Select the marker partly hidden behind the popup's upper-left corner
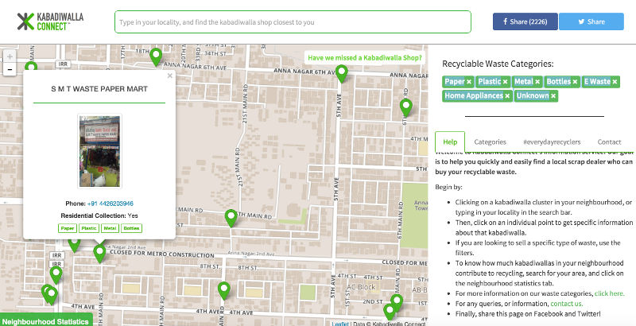636x326 pixels. 31,67
